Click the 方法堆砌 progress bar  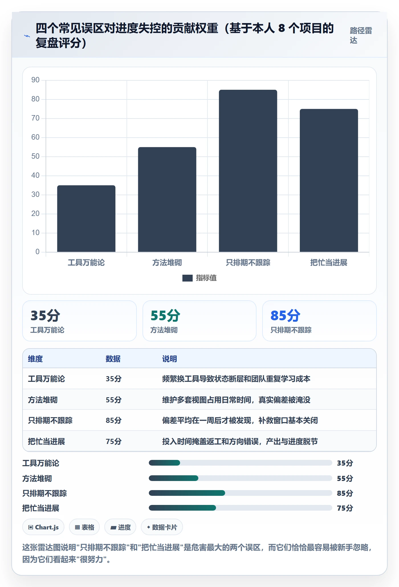coord(241,478)
